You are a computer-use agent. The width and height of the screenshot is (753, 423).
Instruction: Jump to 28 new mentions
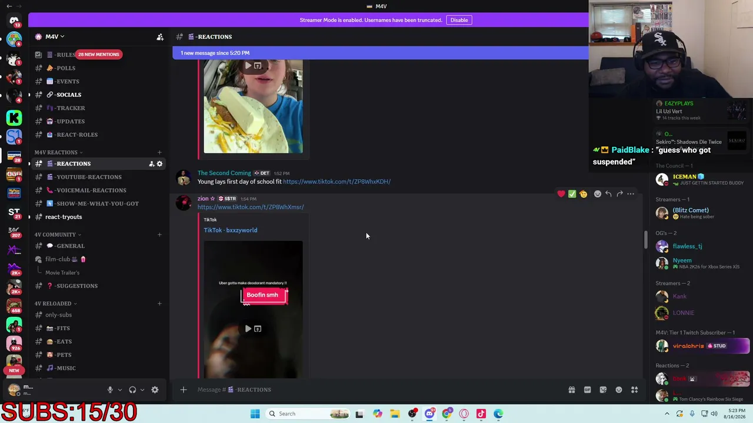point(98,55)
